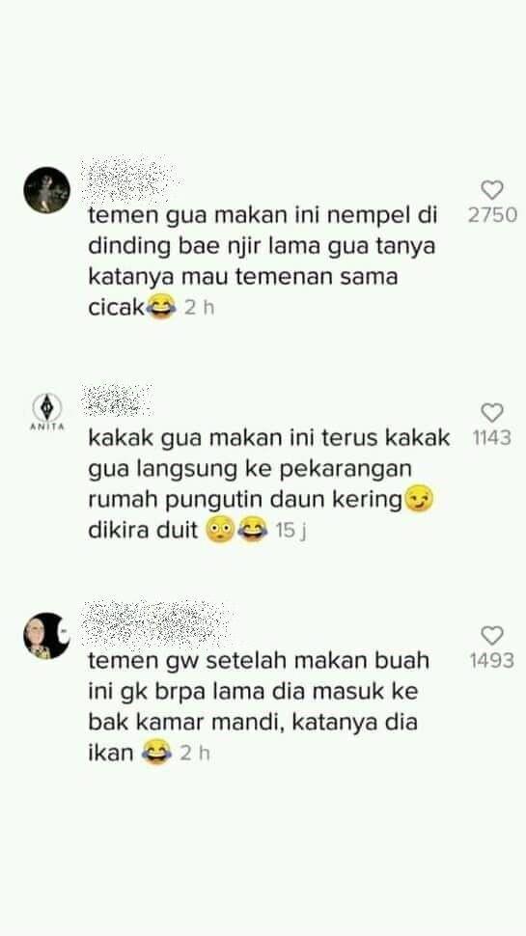The image size is (526, 936).
Task: Open blurred username above the cicak comment
Action: (x=130, y=179)
